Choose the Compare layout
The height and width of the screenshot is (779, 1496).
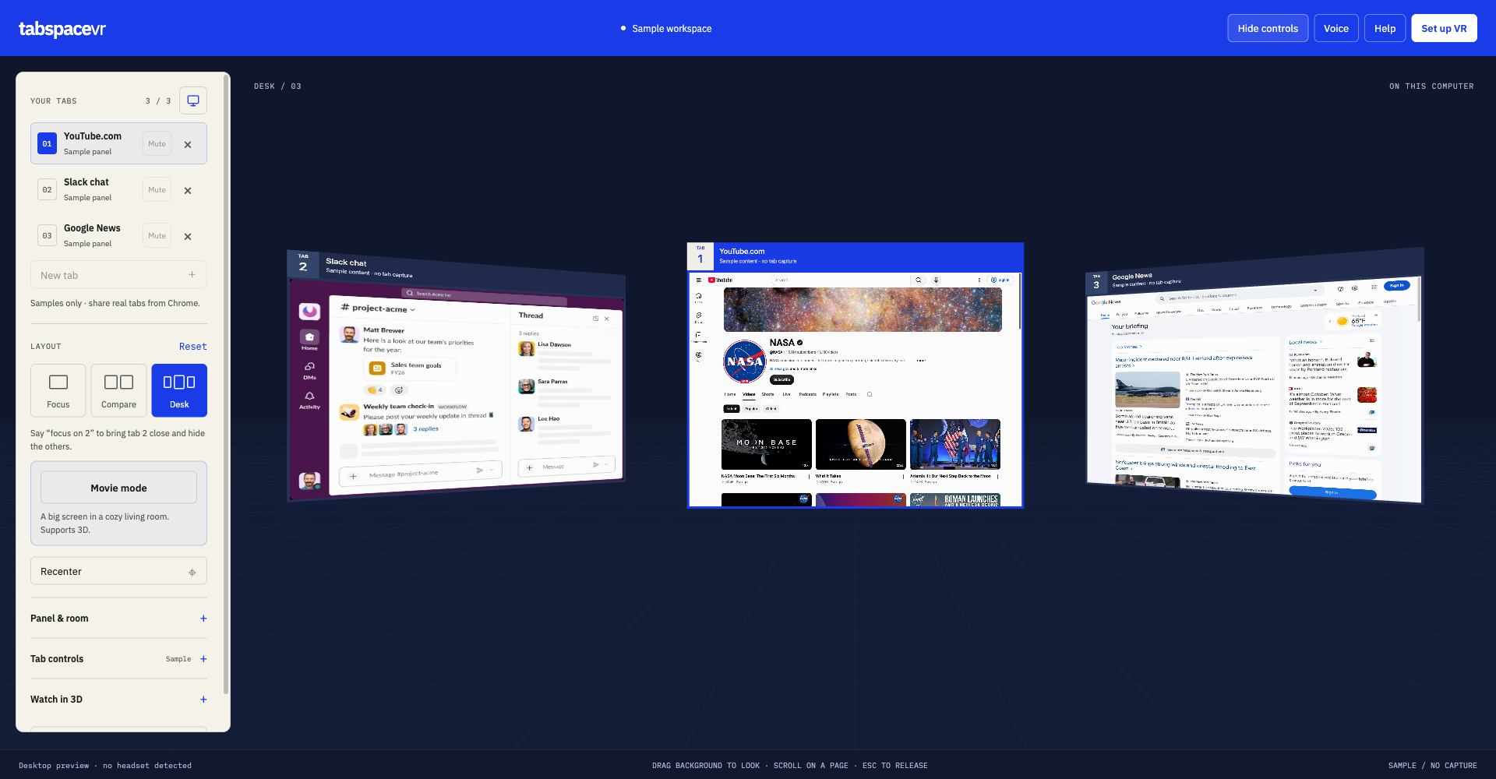[x=118, y=390]
